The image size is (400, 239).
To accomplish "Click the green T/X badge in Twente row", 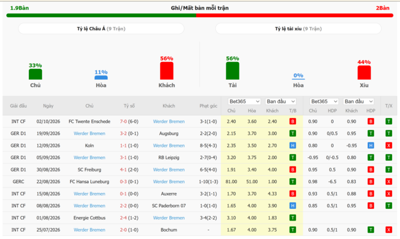I will (388, 122).
